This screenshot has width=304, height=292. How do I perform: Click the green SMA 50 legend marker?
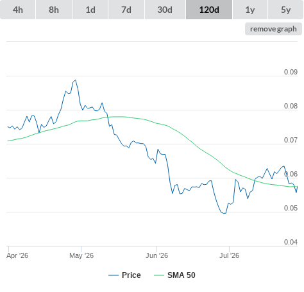pos(159,275)
